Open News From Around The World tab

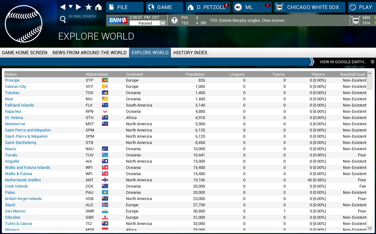[89, 53]
